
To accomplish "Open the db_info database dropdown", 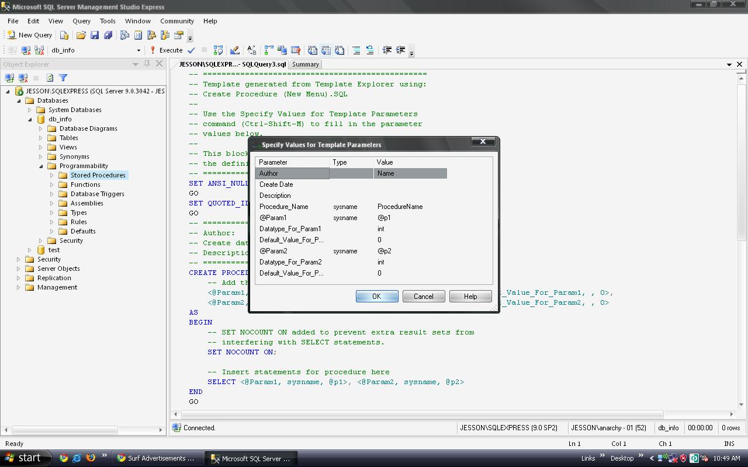I will pyautogui.click(x=138, y=50).
